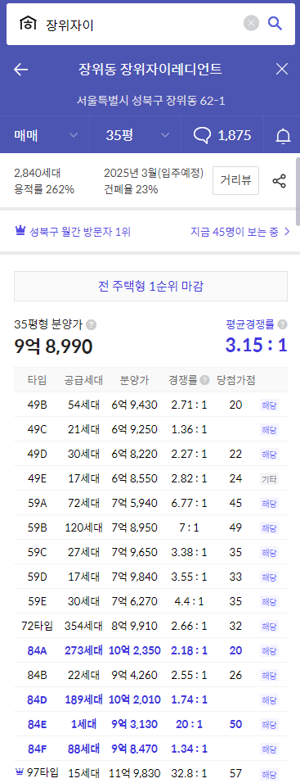Select the 84E type row
The height and width of the screenshot is (783, 300).
tap(150, 723)
